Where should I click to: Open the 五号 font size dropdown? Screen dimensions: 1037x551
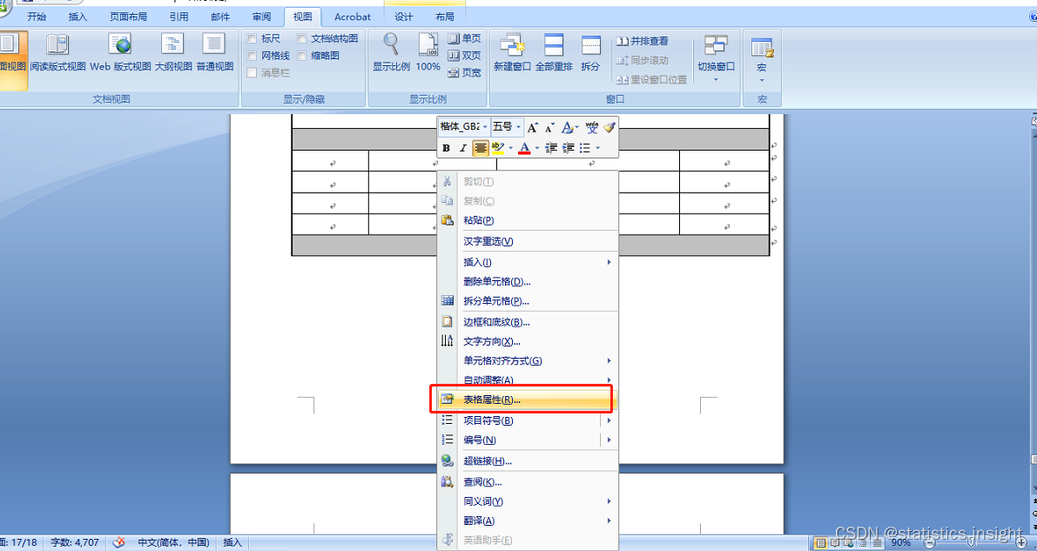tap(519, 127)
